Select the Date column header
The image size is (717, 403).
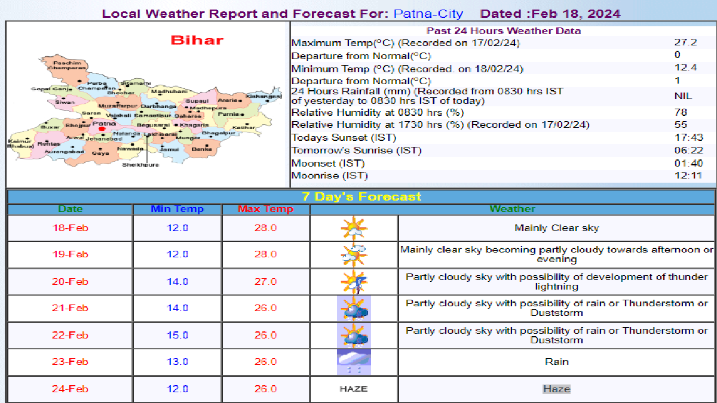(x=70, y=209)
